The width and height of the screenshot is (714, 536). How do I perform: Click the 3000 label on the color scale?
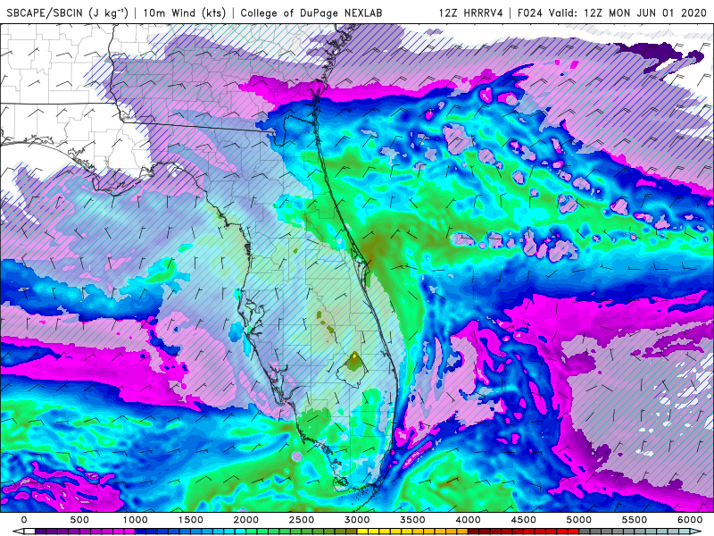pyautogui.click(x=358, y=520)
